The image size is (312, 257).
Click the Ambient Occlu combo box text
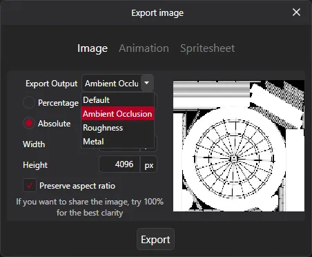[x=112, y=84]
